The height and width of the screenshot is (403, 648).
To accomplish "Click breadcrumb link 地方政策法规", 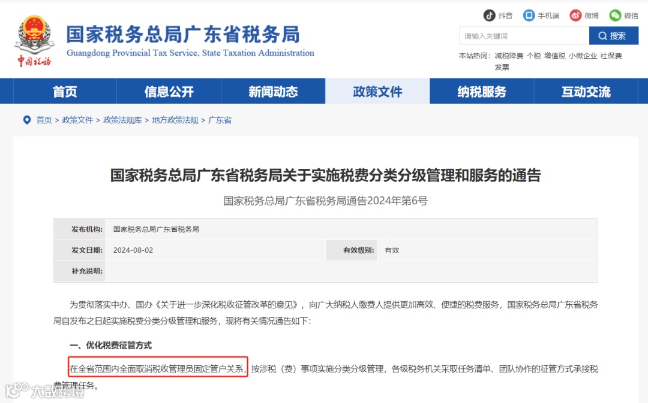I will (175, 120).
